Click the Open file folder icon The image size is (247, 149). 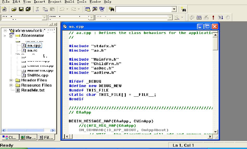coord(14,9)
